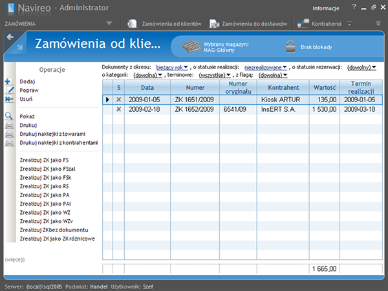Click 'Zrealizuj ZK jako FS' operation

coord(45,160)
